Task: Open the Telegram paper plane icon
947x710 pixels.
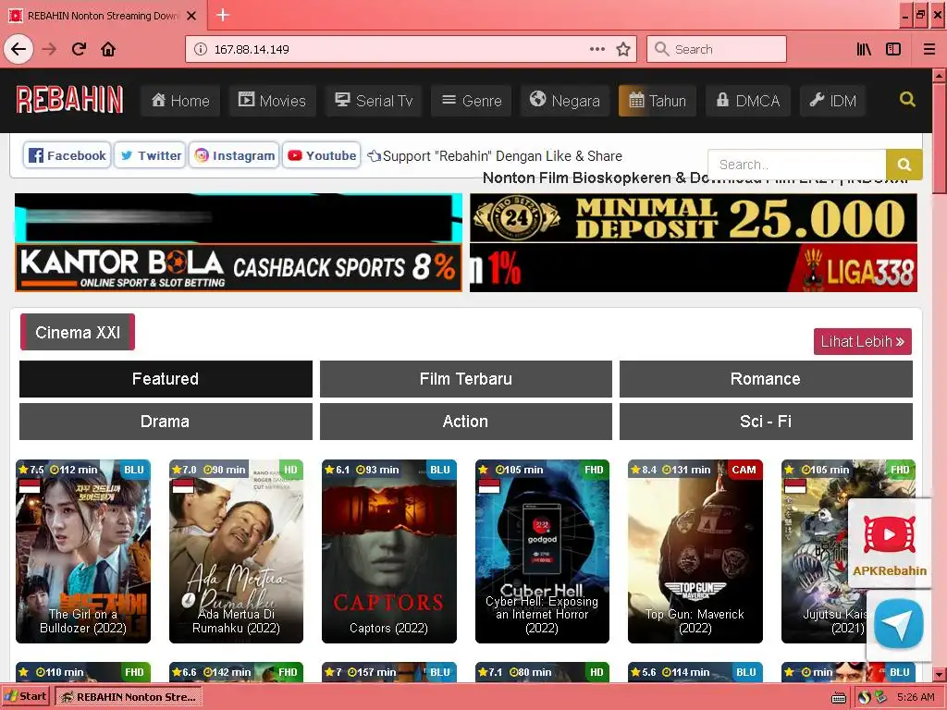Action: [x=899, y=624]
